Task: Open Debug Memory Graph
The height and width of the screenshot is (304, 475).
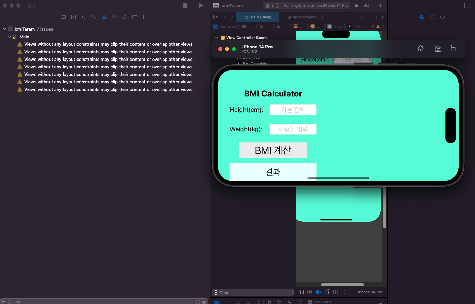Action: pyautogui.click(x=279, y=302)
